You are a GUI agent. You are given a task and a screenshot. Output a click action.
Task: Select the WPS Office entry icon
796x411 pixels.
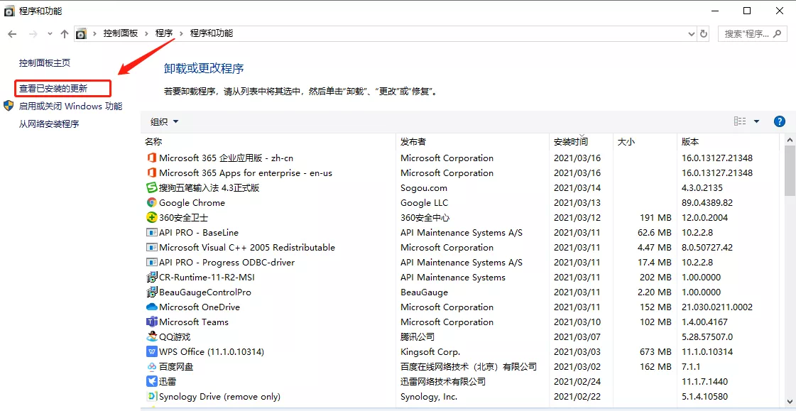coord(151,351)
